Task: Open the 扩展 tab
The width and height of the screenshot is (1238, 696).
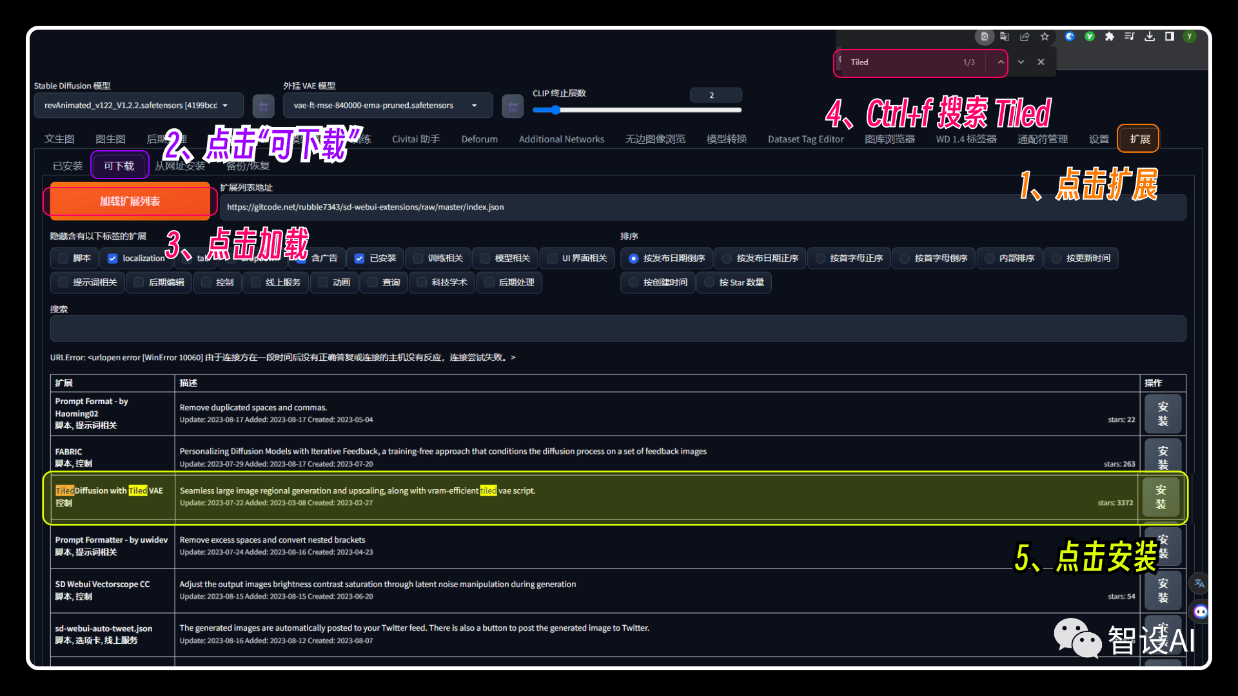Action: click(1139, 139)
